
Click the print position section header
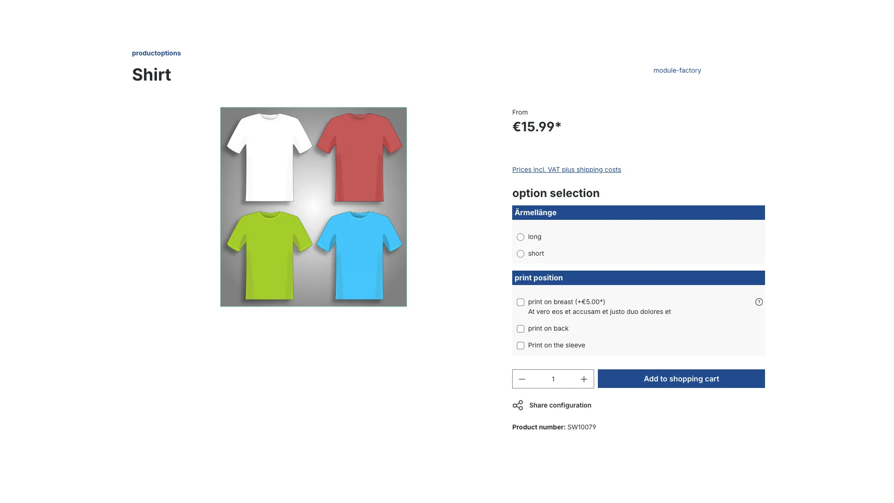pyautogui.click(x=538, y=278)
